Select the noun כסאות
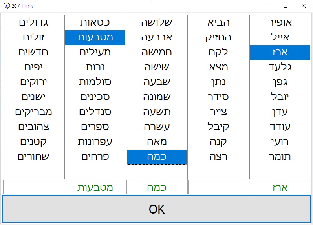Screen dimensions: 313x225 95,22
